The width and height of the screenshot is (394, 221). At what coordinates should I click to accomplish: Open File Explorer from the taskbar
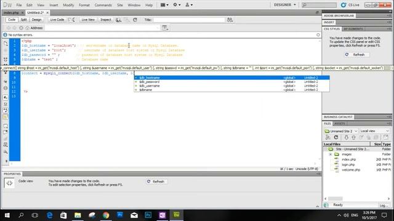78,215
